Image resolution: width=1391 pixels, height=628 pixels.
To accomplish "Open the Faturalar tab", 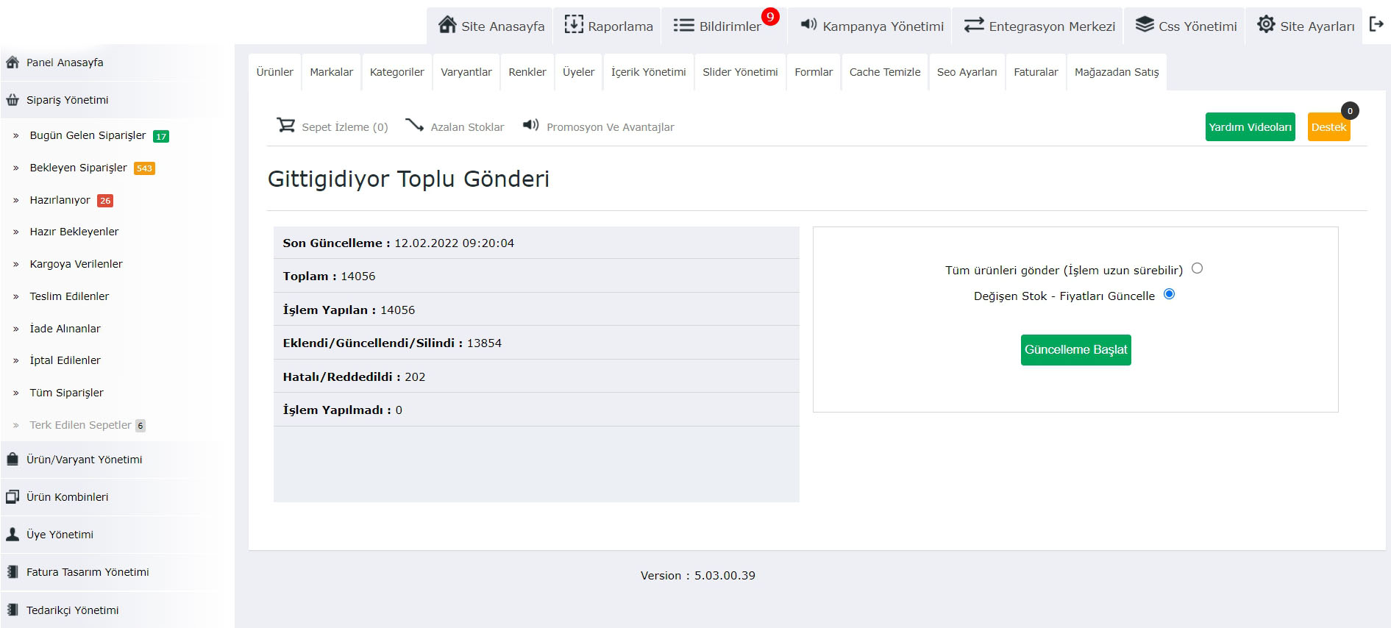I will pyautogui.click(x=1036, y=72).
